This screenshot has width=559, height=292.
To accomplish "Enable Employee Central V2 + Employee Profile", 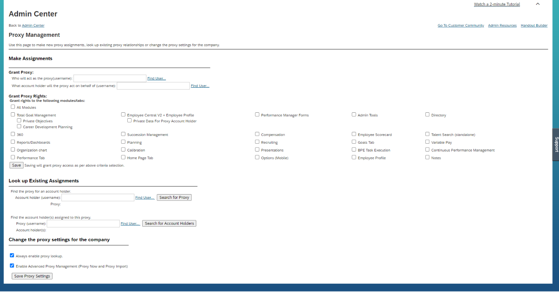I will coord(123,114).
